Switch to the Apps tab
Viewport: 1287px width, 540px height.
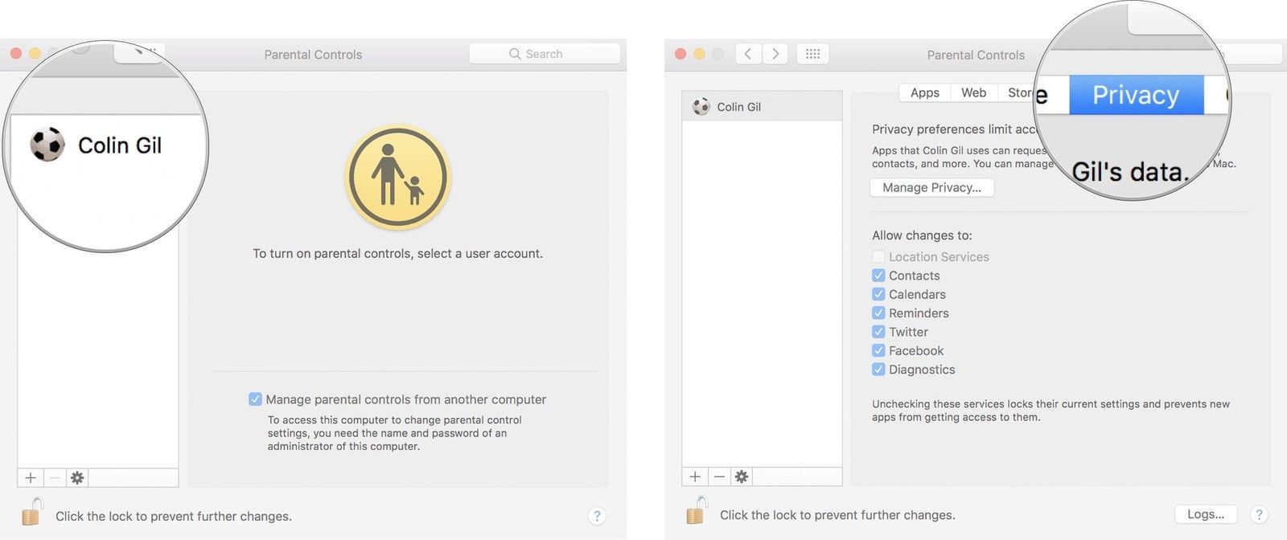[x=924, y=92]
